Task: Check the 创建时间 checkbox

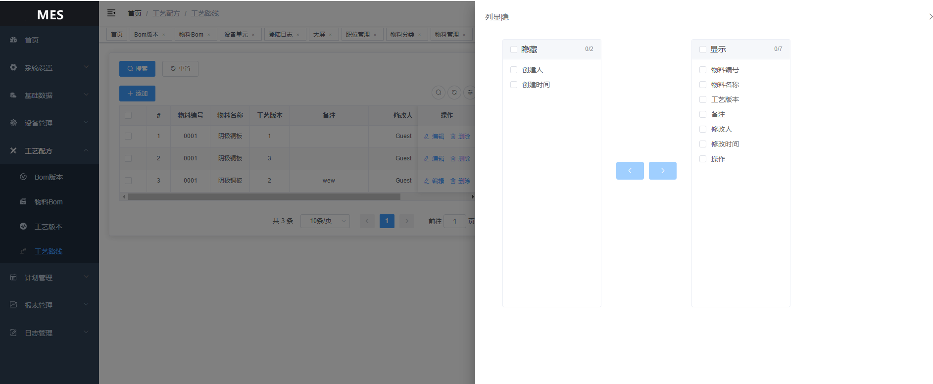Action: (514, 85)
